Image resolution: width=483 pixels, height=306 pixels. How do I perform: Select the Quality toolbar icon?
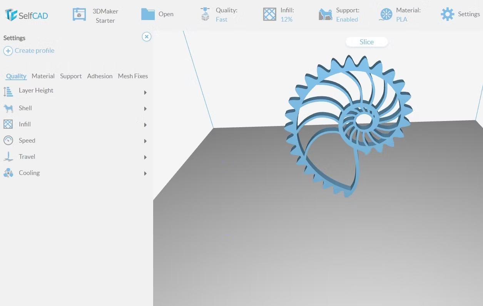click(x=205, y=13)
